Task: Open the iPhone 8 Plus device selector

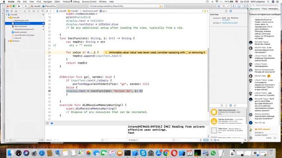Action: pyautogui.click(x=49, y=6)
